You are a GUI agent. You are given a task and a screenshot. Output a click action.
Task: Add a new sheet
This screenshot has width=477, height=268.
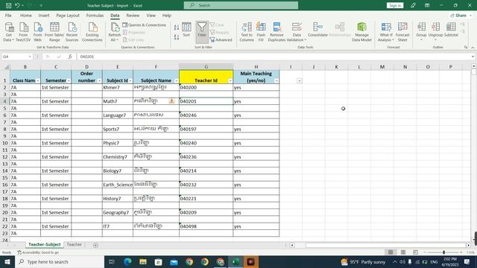pos(95,245)
